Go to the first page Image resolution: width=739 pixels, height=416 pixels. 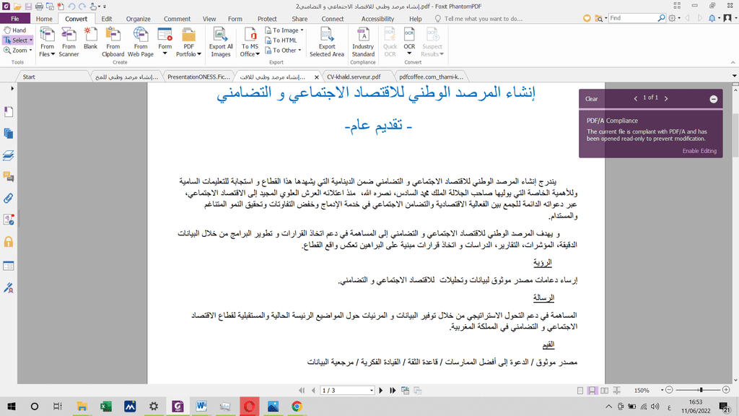click(x=302, y=391)
